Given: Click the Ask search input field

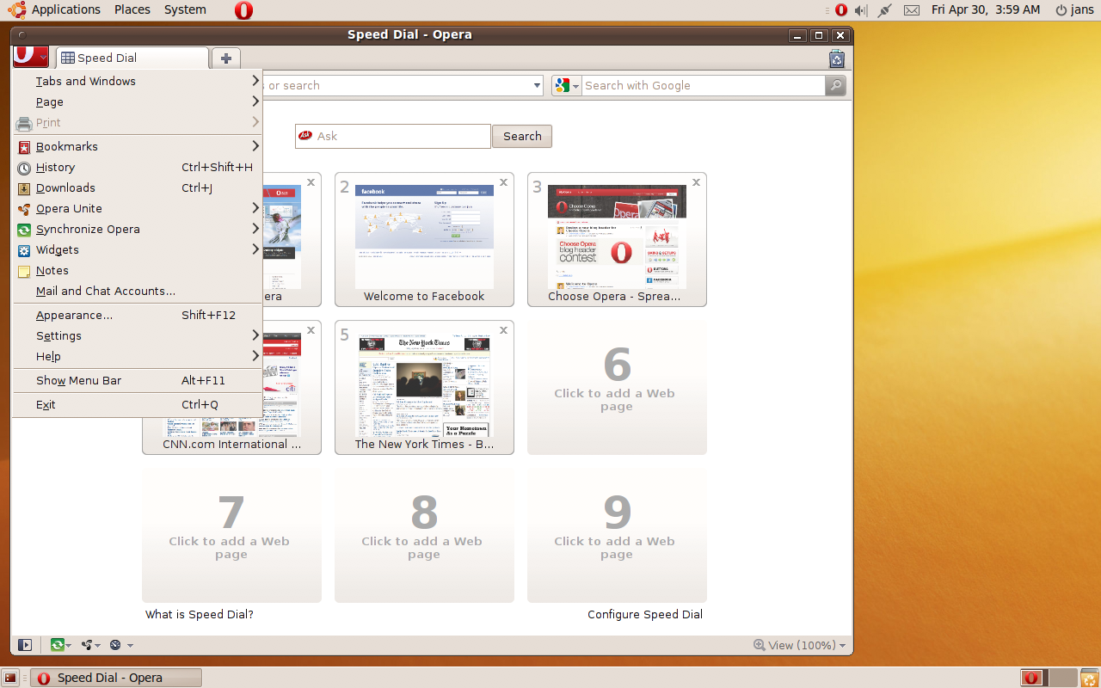Looking at the screenshot, I should point(393,136).
